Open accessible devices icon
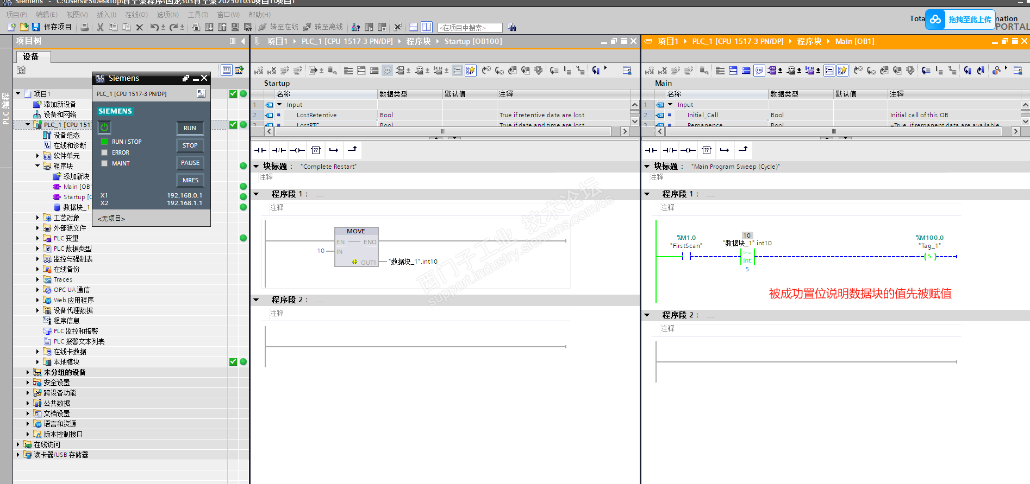This screenshot has width=1030, height=484. point(355,27)
